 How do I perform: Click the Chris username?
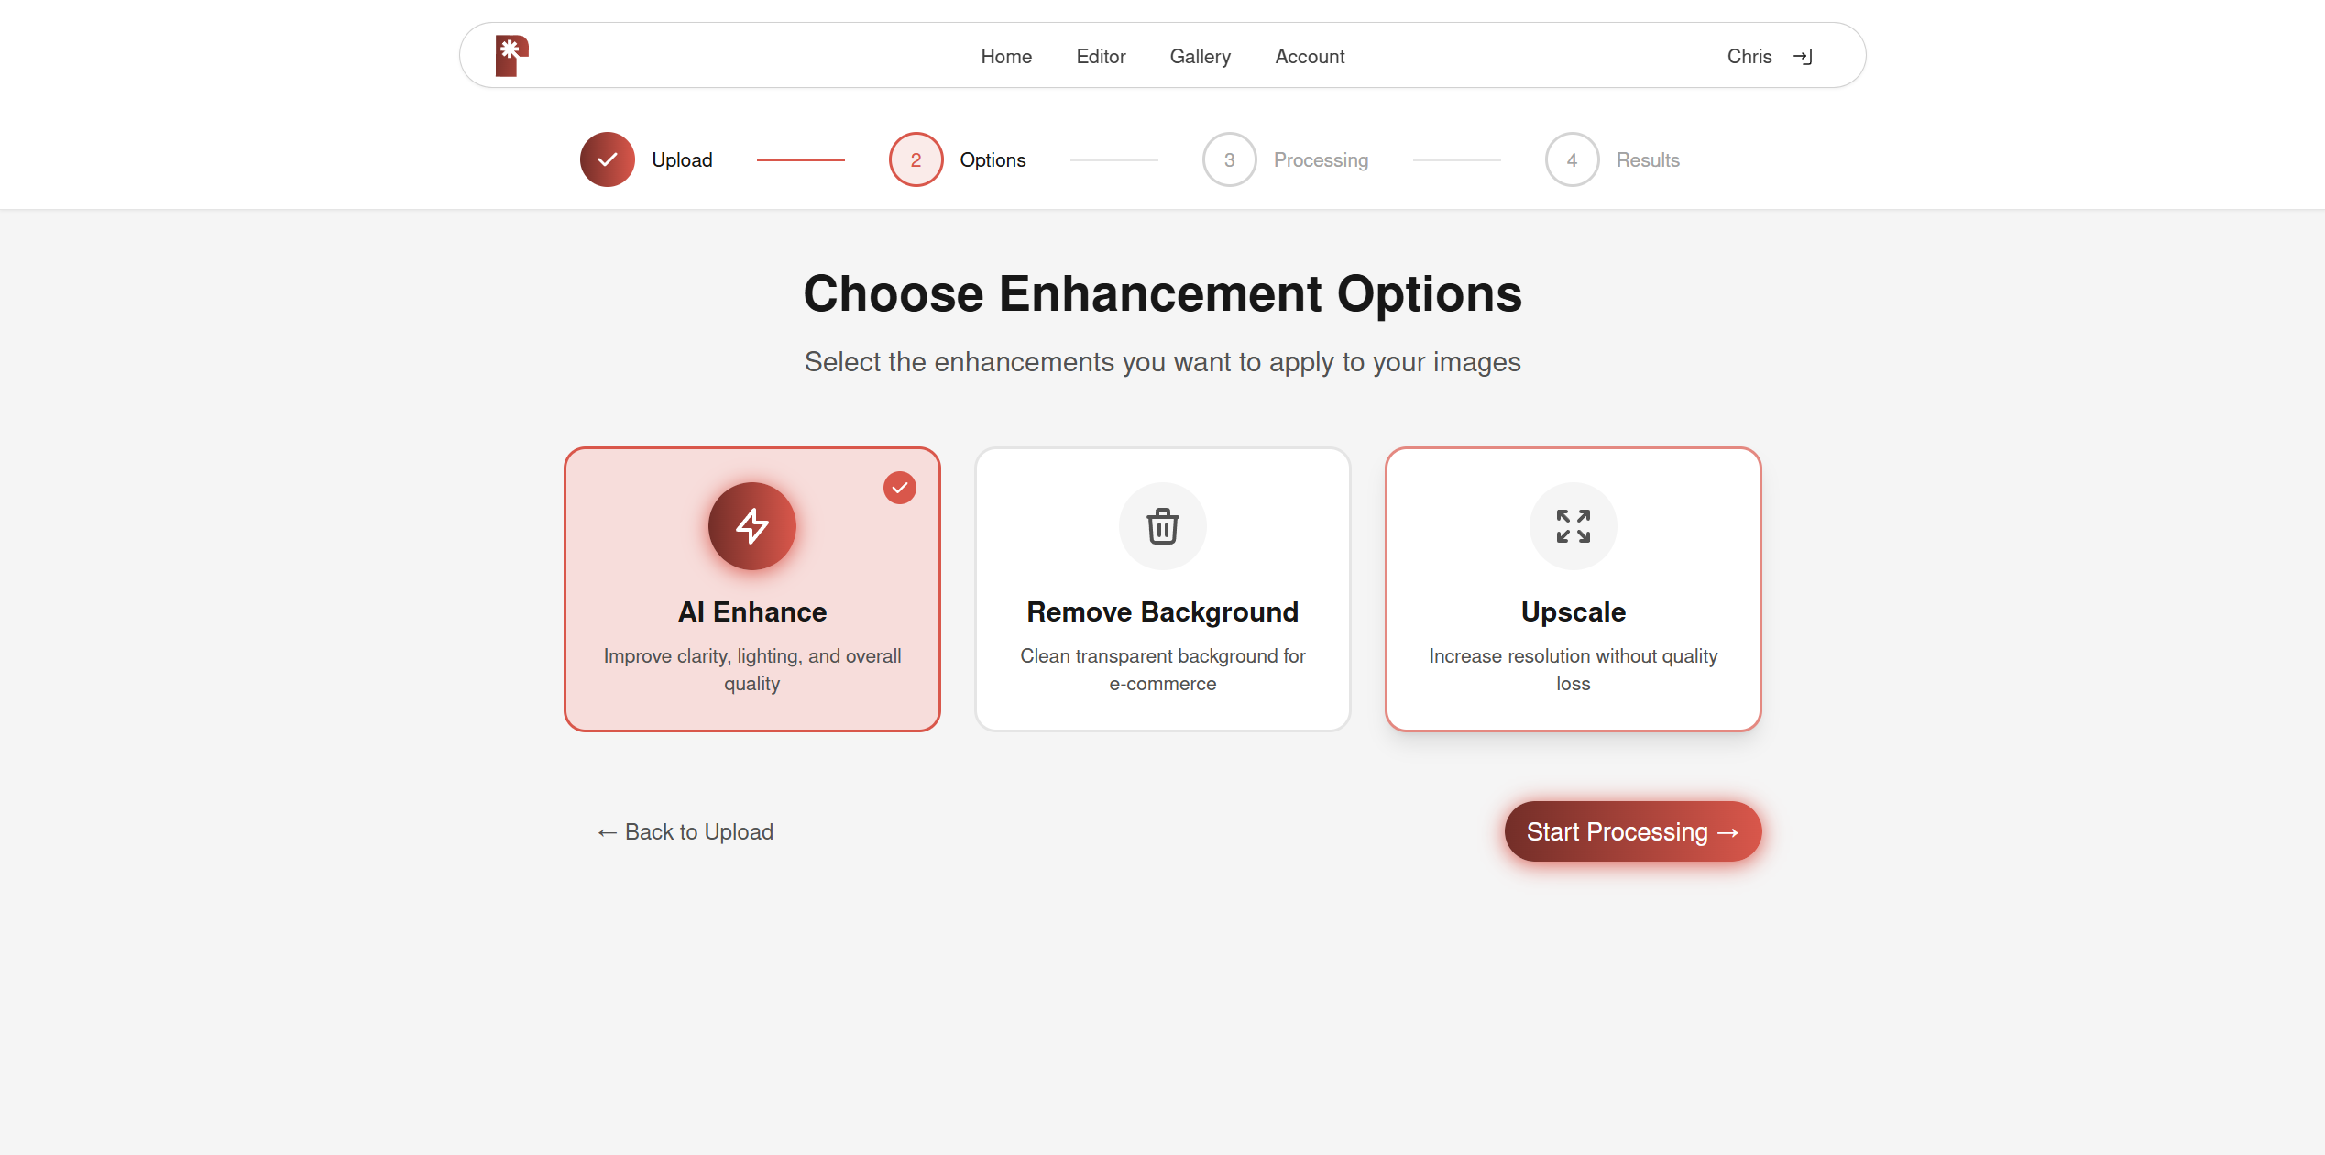tap(1749, 57)
